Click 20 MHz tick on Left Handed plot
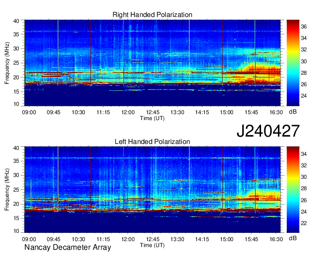The height and width of the screenshot is (253, 312). [x=16, y=204]
